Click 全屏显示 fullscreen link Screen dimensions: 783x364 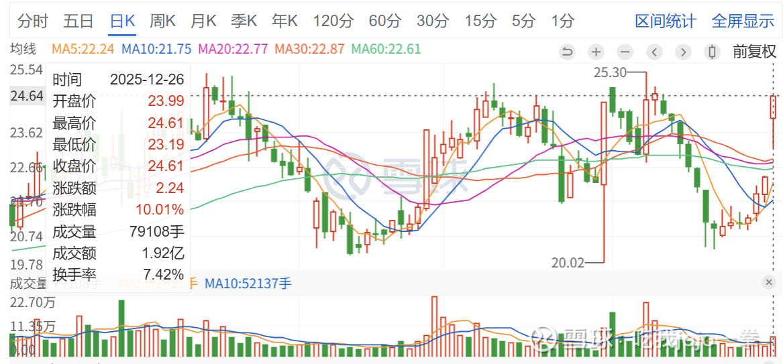tap(743, 21)
